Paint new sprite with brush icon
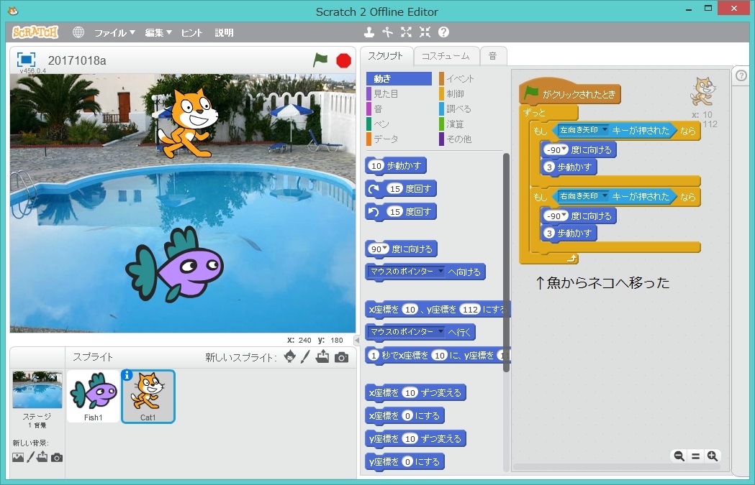This screenshot has height=485, width=755. 305,356
